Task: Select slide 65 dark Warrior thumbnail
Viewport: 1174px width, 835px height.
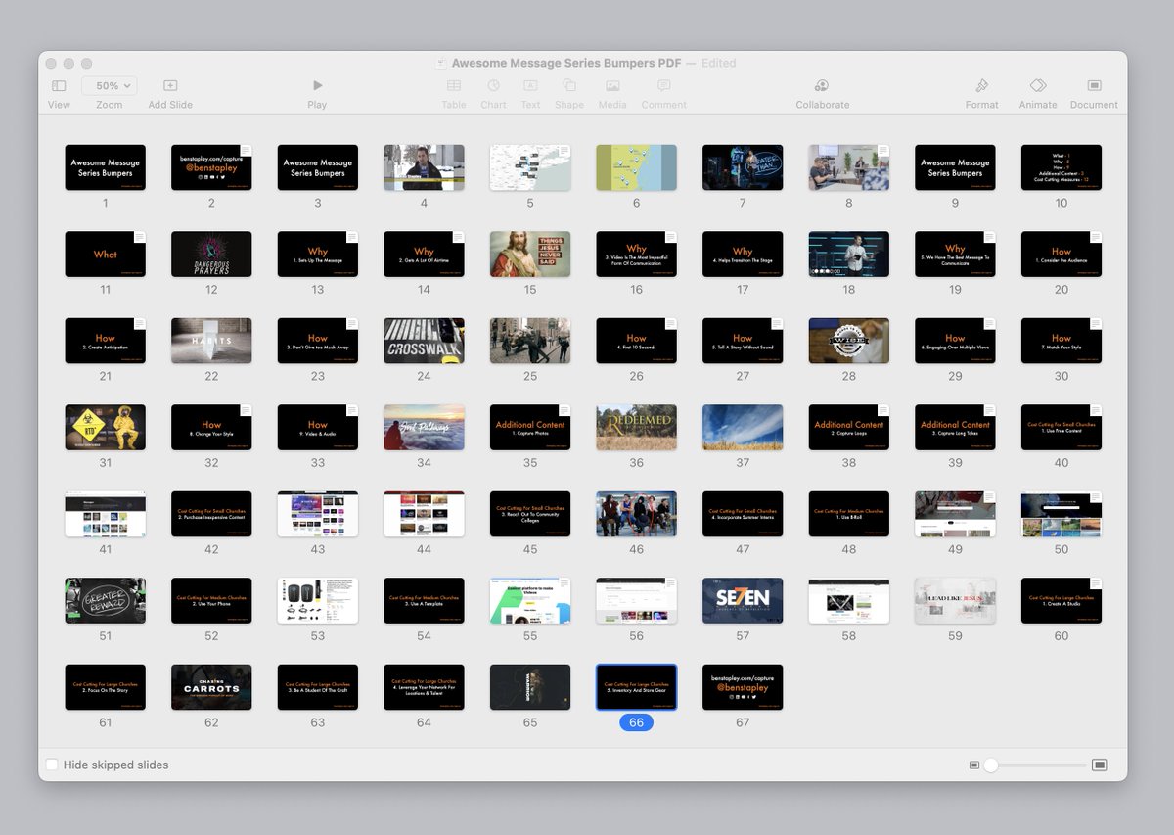Action: (x=530, y=687)
